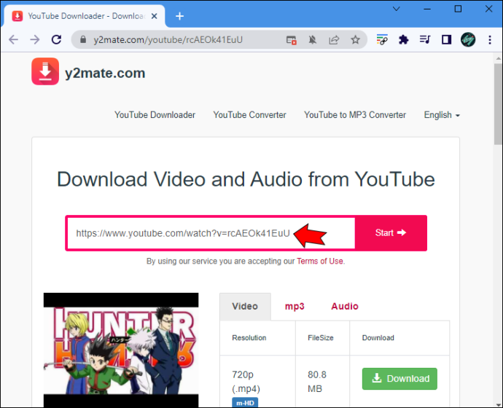Open the colorful link extension icon

click(382, 40)
